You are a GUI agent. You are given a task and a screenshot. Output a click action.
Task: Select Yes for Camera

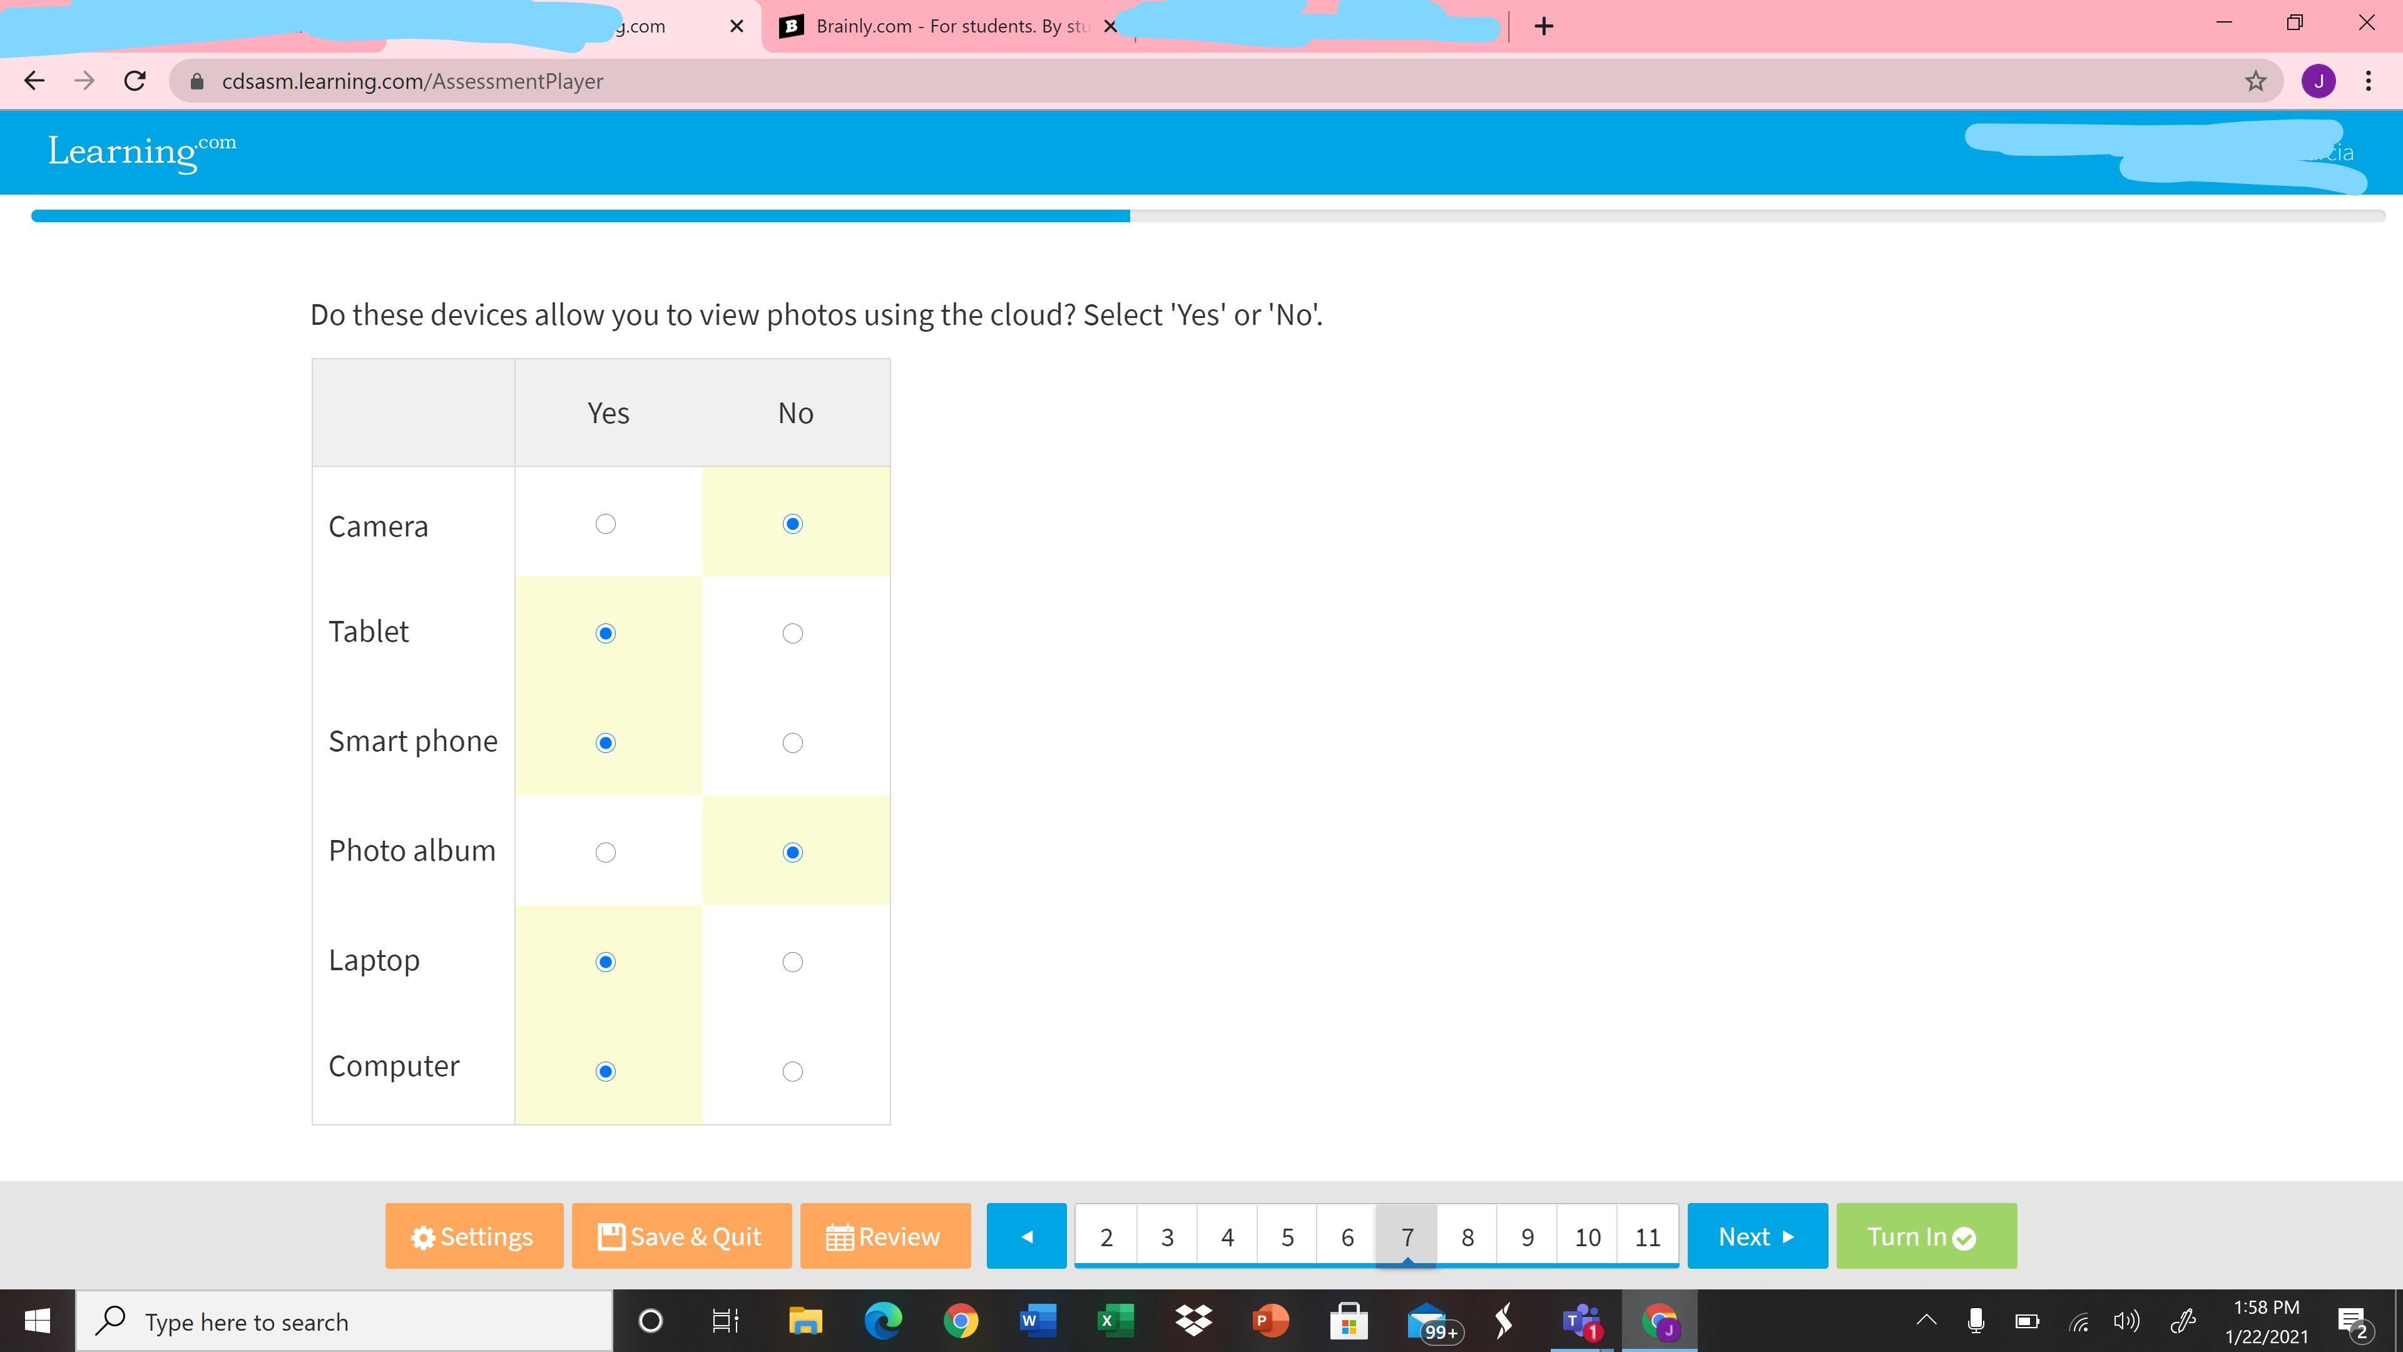605,525
